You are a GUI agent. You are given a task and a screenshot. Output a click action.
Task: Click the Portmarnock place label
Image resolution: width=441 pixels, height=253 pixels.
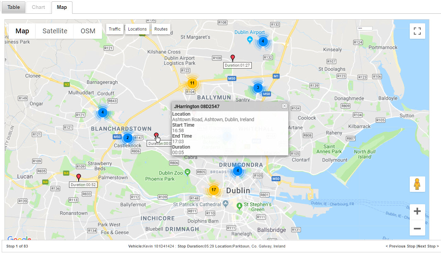[383, 47]
